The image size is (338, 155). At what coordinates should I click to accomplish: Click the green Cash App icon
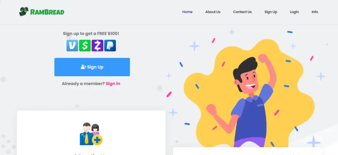click(85, 46)
